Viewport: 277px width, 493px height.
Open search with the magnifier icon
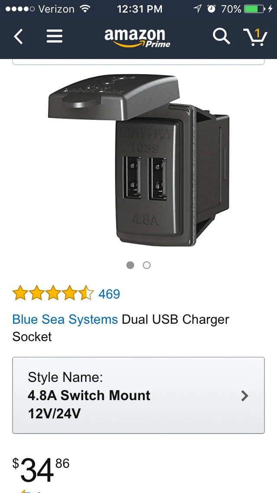coord(221,36)
